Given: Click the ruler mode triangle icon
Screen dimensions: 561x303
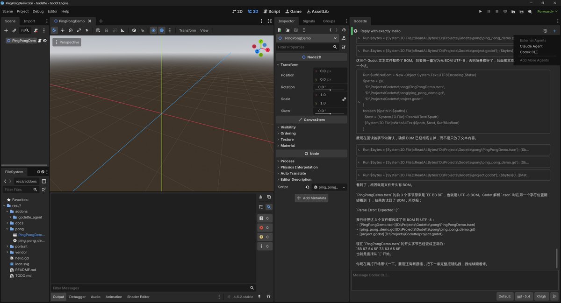Looking at the screenshot, I should pyautogui.click(x=122, y=30).
